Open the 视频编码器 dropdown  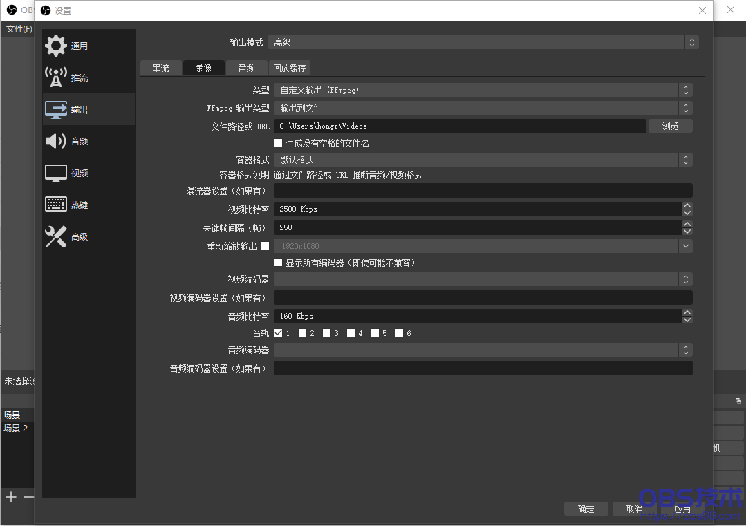click(x=483, y=279)
